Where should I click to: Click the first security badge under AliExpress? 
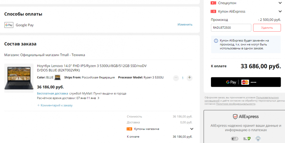(235, 139)
